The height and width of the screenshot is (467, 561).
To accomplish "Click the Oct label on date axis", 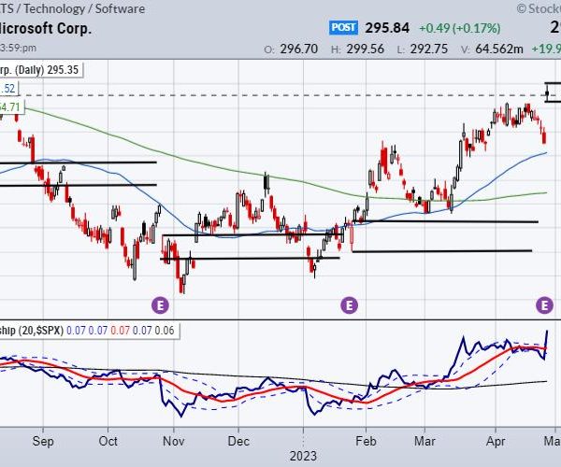I will pyautogui.click(x=108, y=441).
